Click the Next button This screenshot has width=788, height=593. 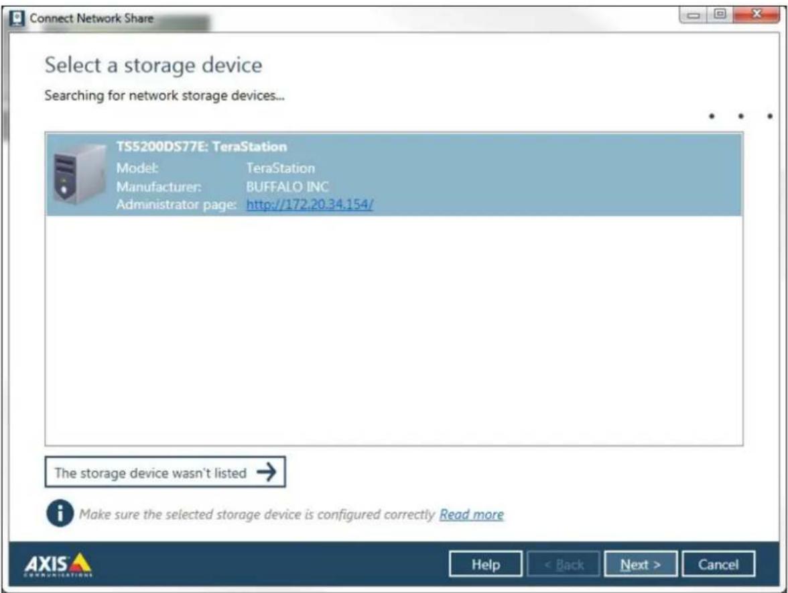[x=641, y=564]
